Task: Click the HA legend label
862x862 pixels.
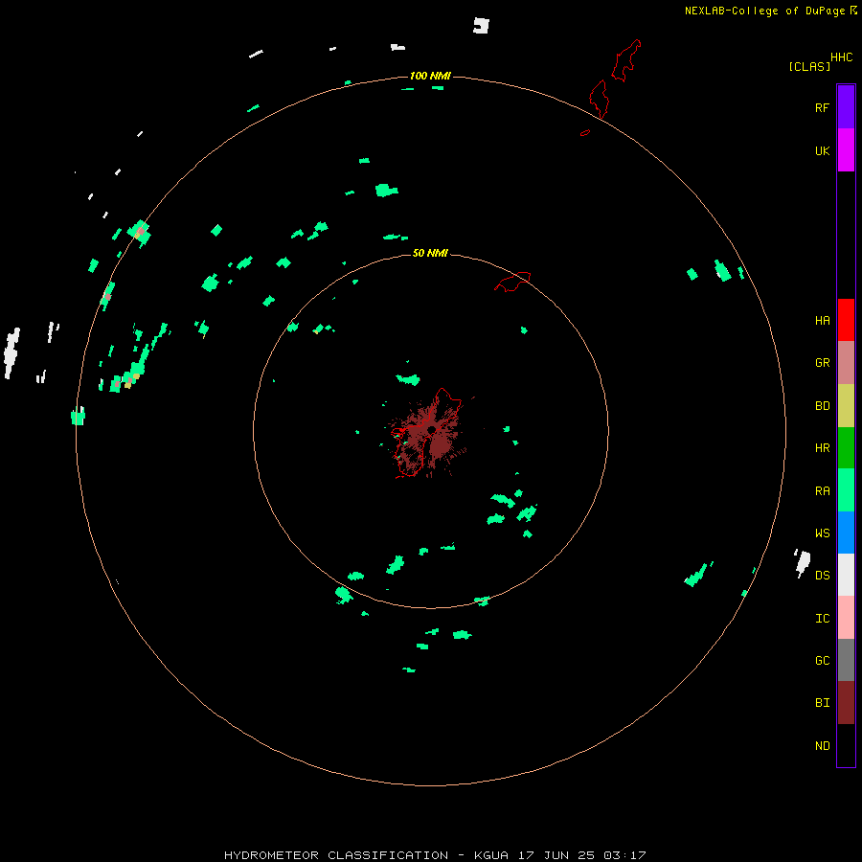Action: point(822,320)
